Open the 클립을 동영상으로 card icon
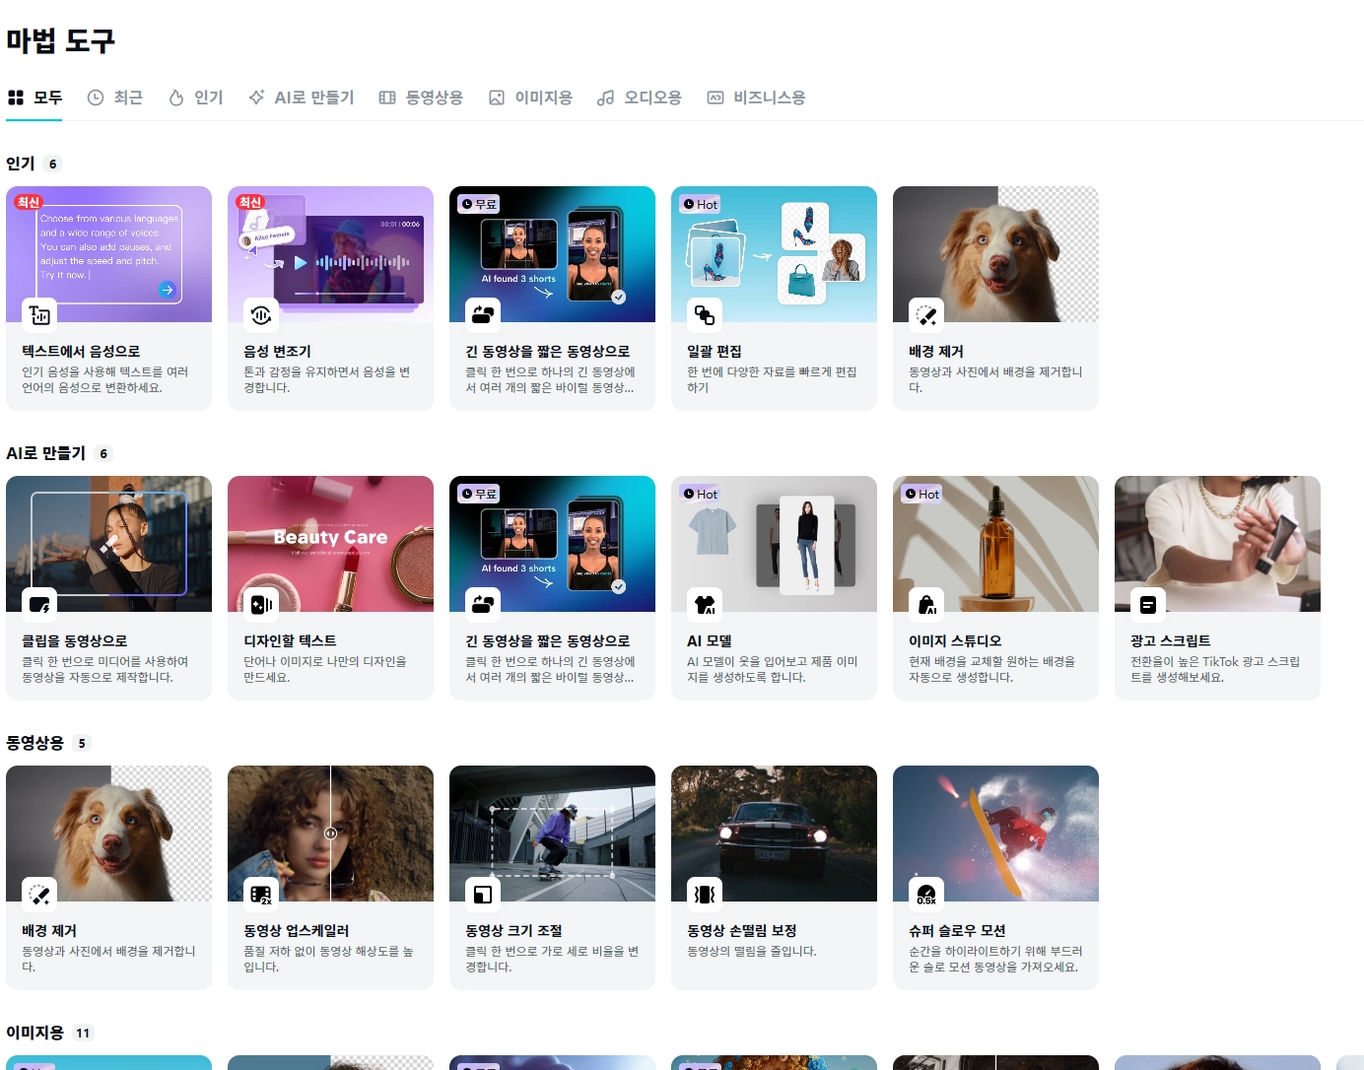The width and height of the screenshot is (1364, 1070). pos(39,605)
